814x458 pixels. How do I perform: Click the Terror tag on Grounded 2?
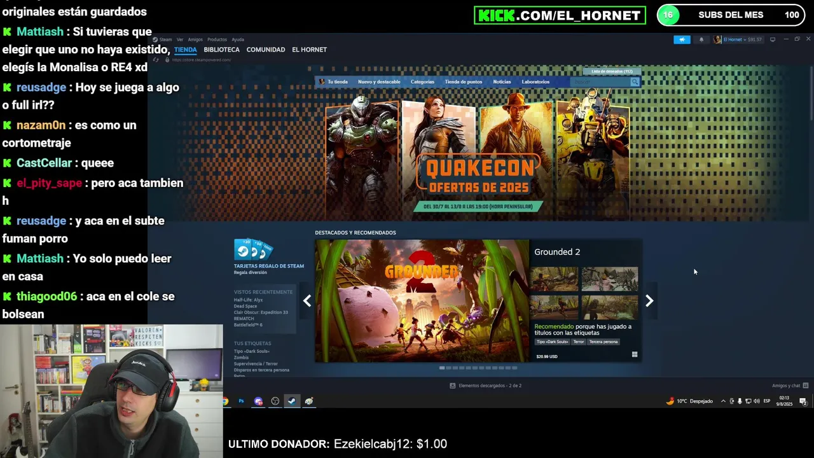point(578,342)
